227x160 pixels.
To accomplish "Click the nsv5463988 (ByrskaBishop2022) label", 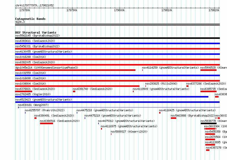I will coord(193,116).
